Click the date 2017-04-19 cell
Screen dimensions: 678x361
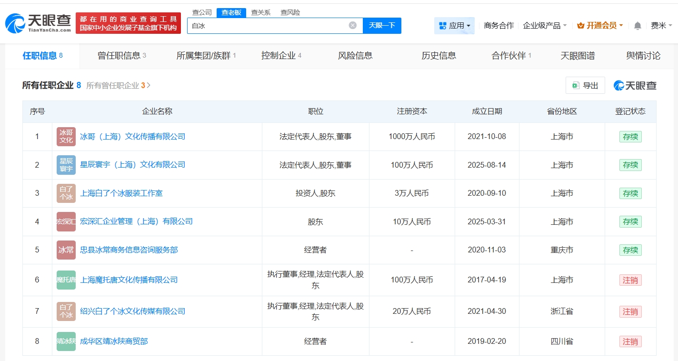pos(487,280)
